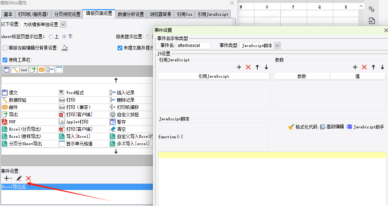
Task: Move referenced JavaScript down
Action: point(266,67)
